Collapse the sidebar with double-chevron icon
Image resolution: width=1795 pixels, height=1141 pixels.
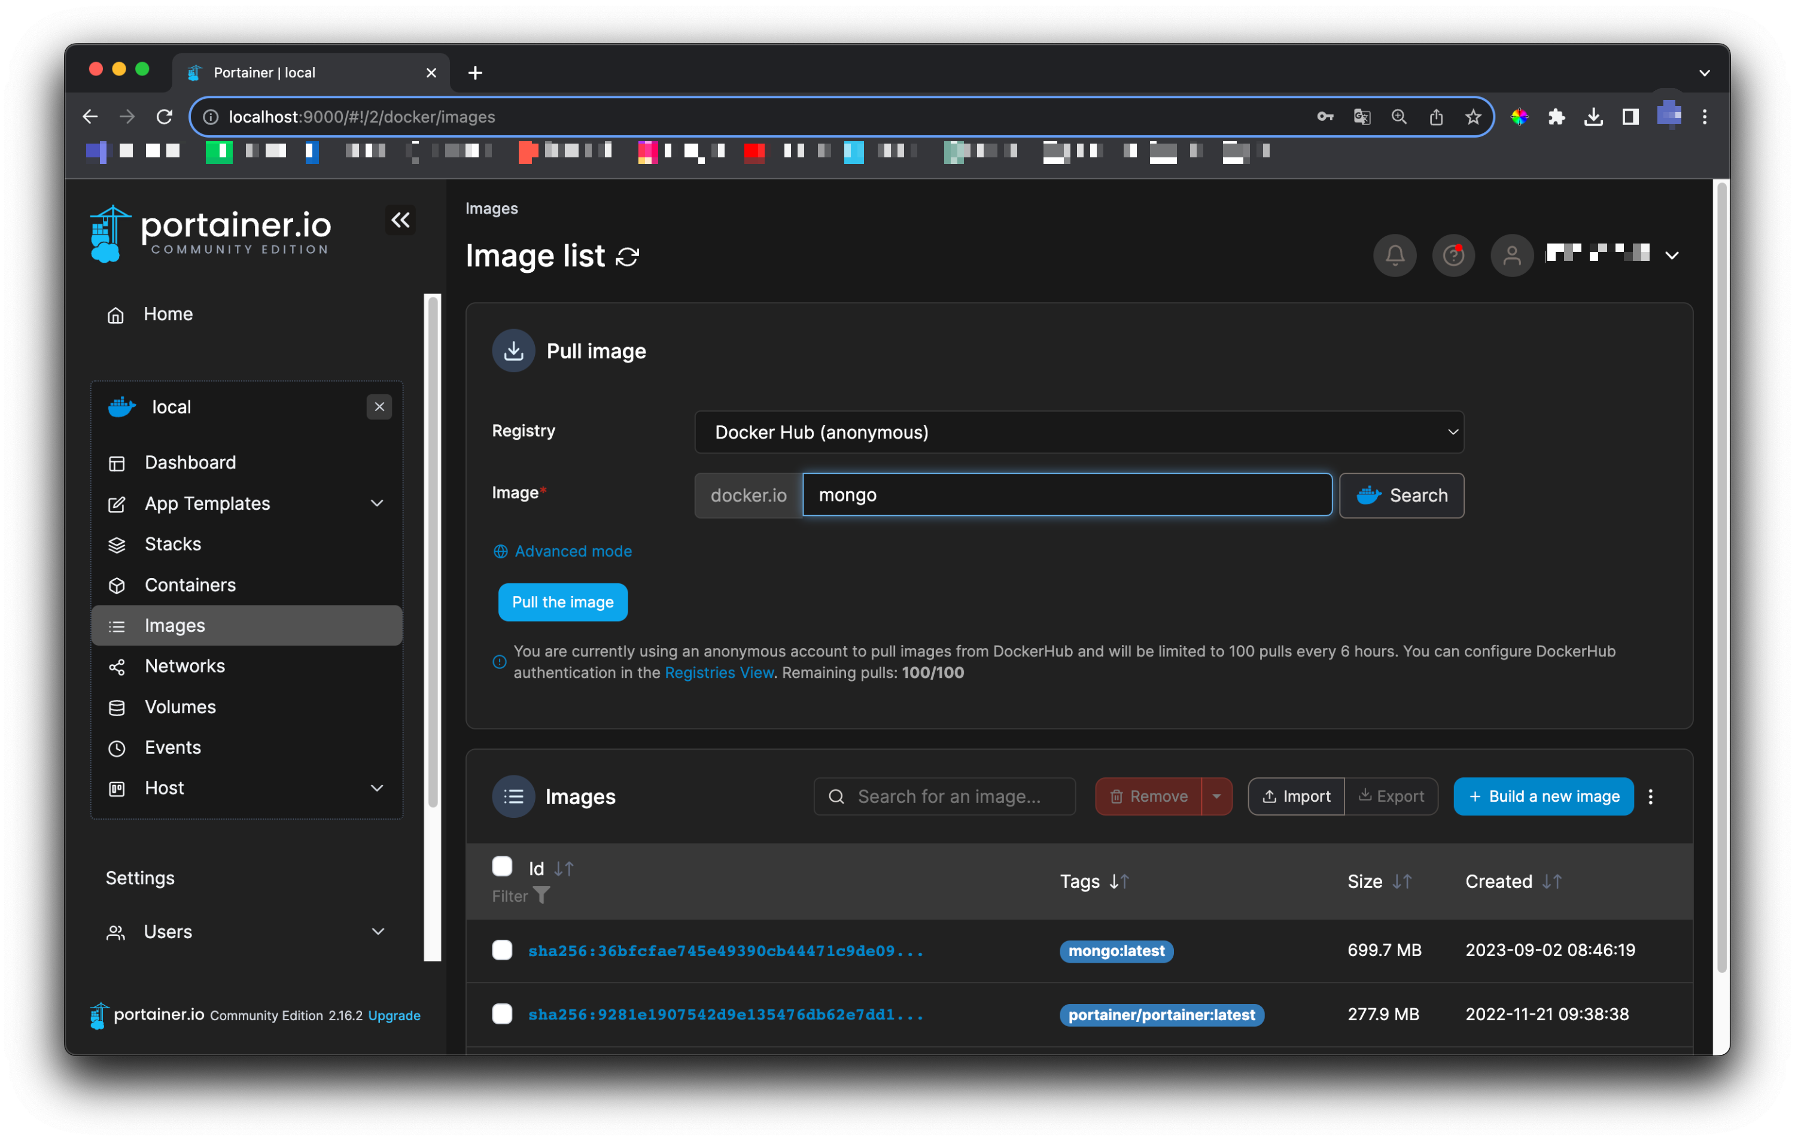click(x=400, y=220)
